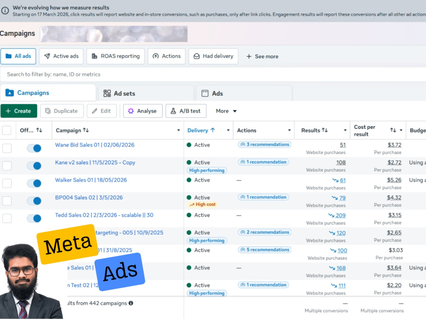Image resolution: width=426 pixels, height=319 pixels.
Task: Click the info icon beside 442 campaigns
Action: (131, 303)
